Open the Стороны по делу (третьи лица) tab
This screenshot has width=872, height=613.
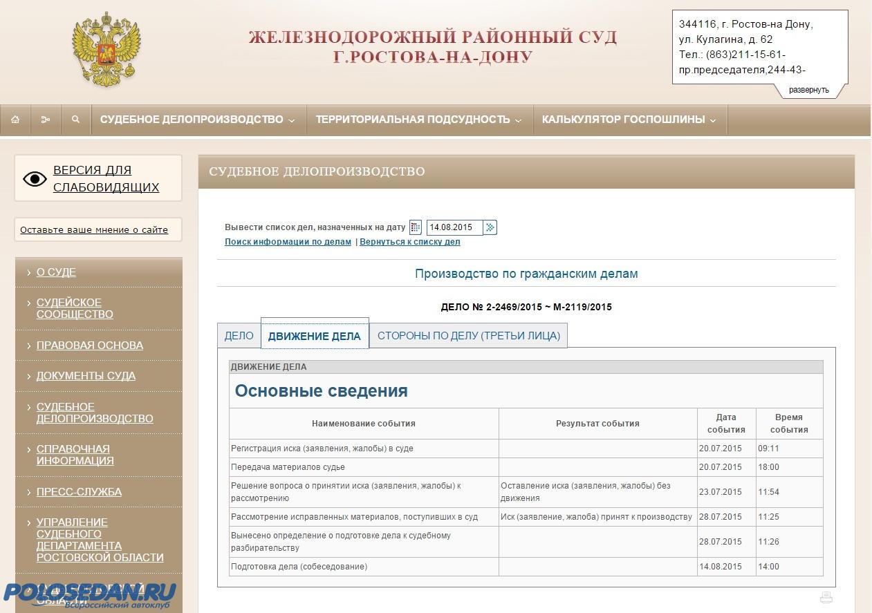click(468, 336)
